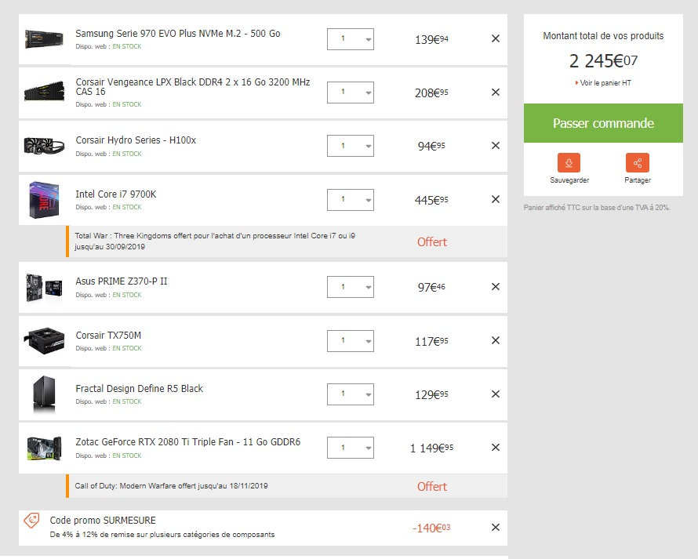This screenshot has height=559, width=698.
Task: Remove the Zotac RTX 2080 Ti item
Action: (495, 447)
